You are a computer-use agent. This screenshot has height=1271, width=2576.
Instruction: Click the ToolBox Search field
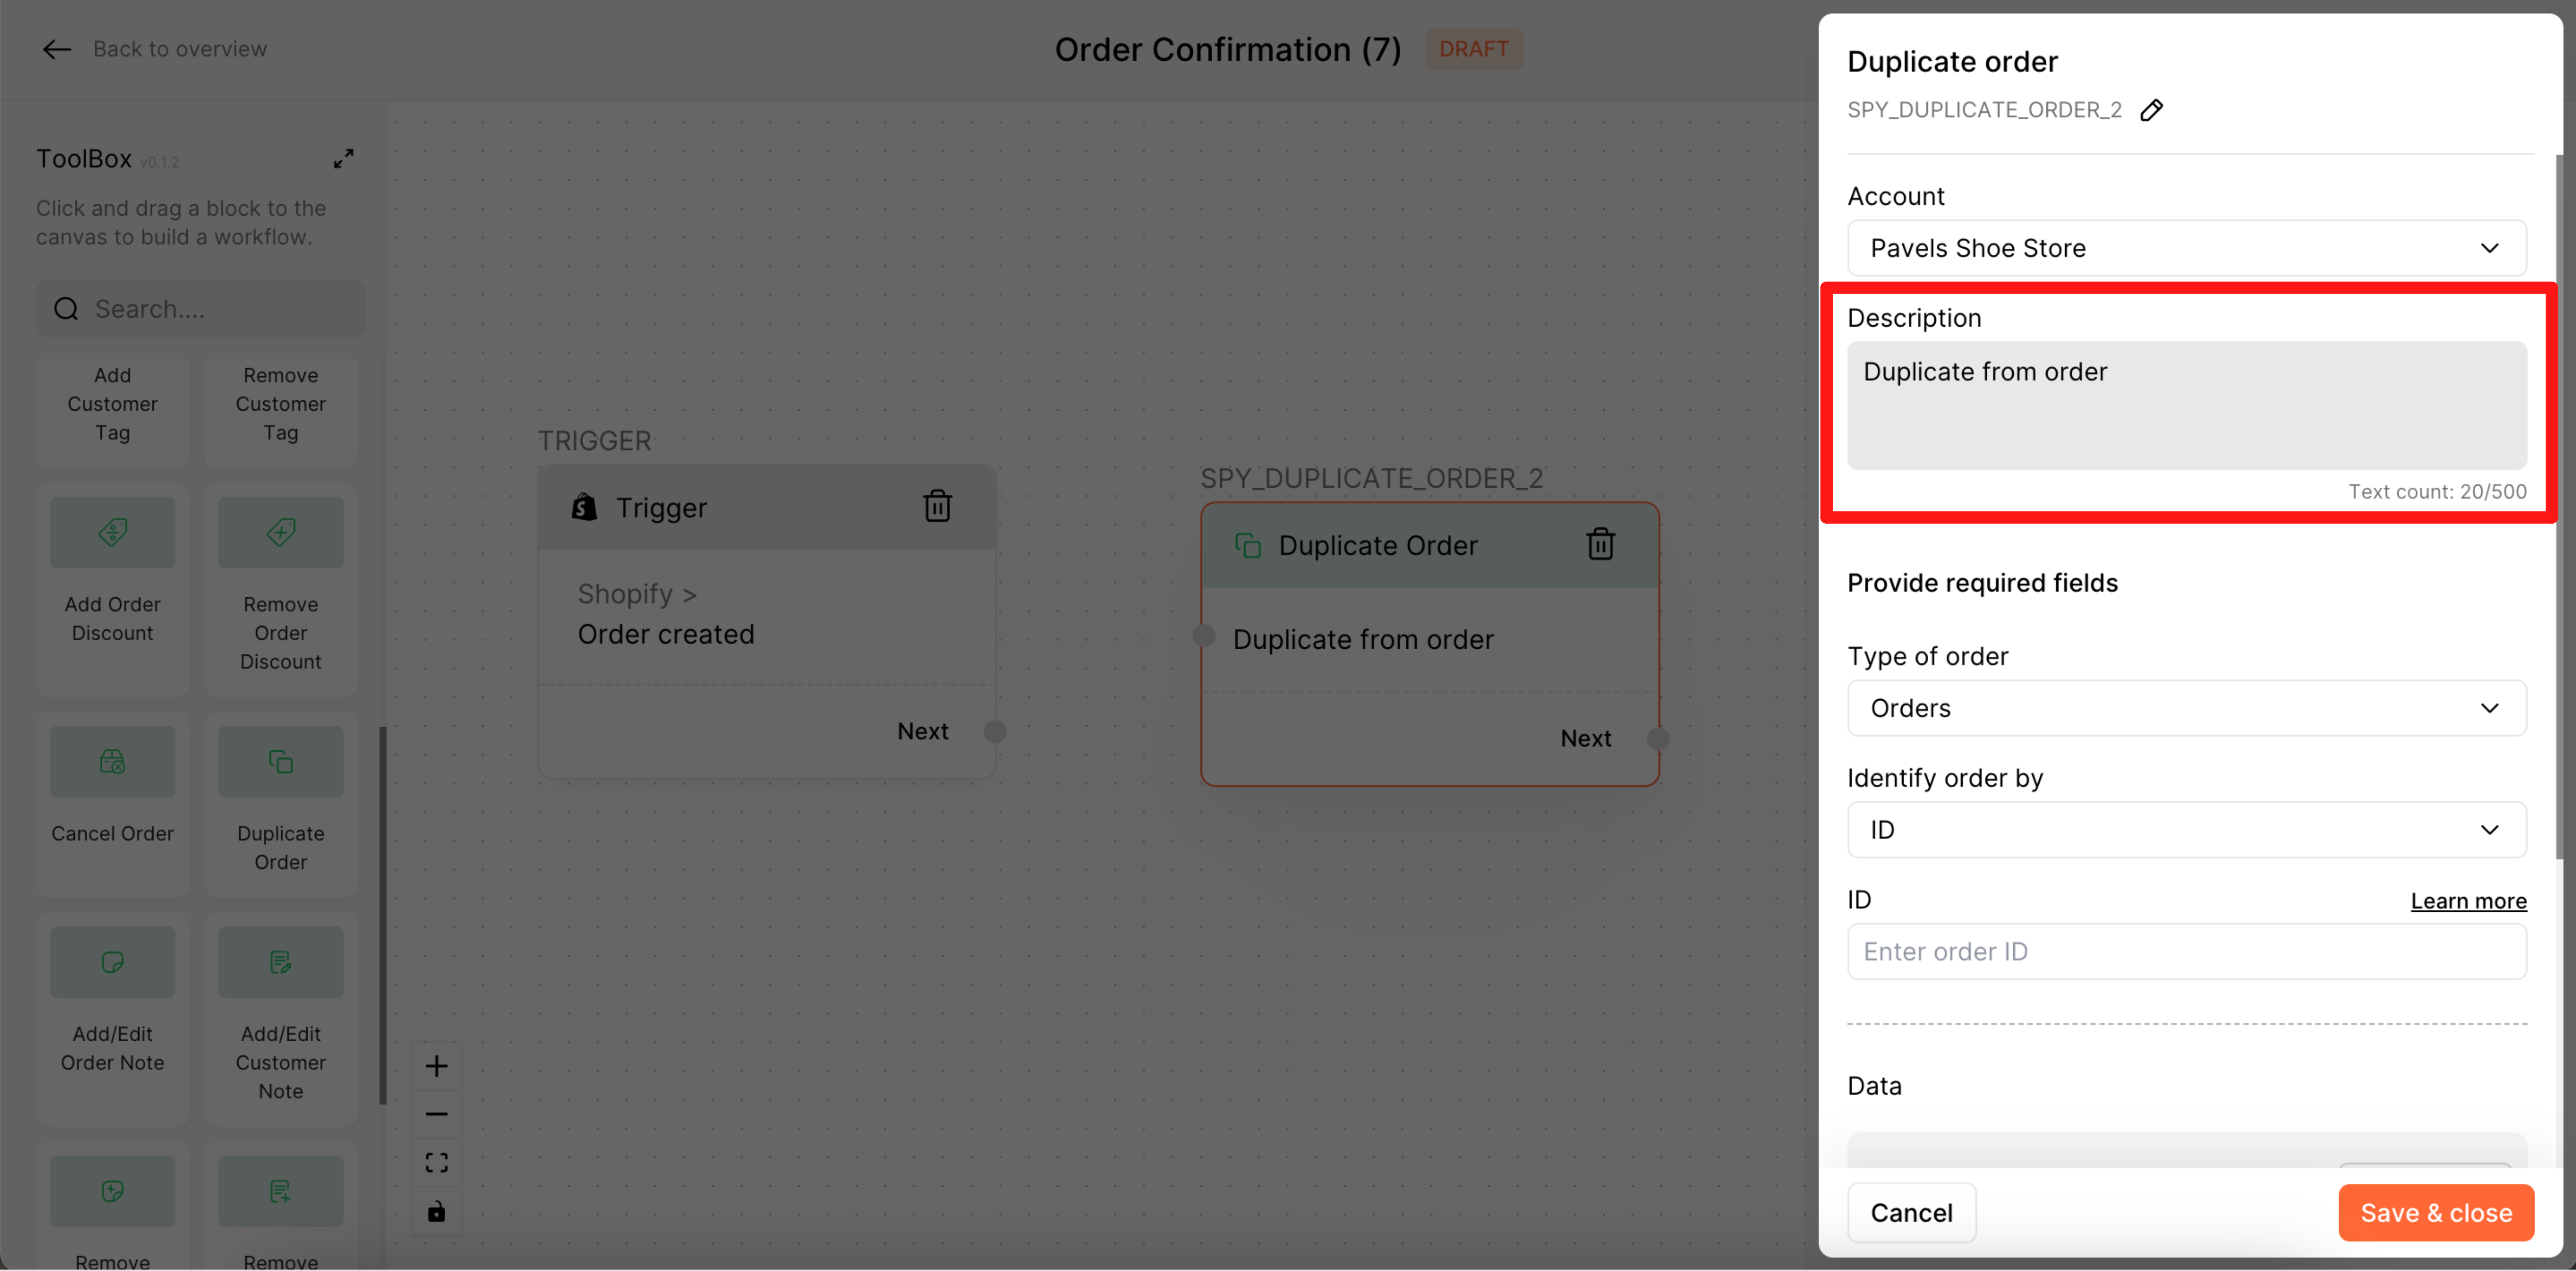[x=200, y=309]
